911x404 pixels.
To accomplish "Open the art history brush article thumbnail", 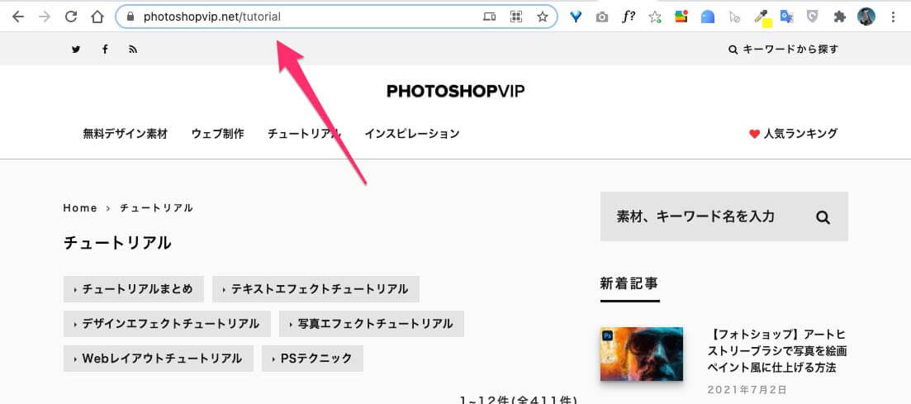I will [x=642, y=354].
